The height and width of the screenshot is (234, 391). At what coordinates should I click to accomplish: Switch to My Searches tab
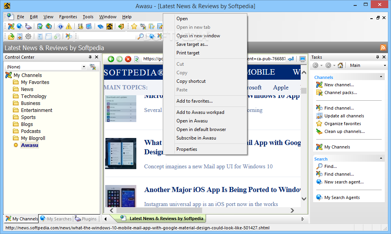[56, 218]
